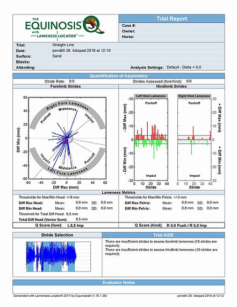Click the 'Diff Max (mm)' forelimb axis label
This screenshot has height=307, width=237.
66,187
